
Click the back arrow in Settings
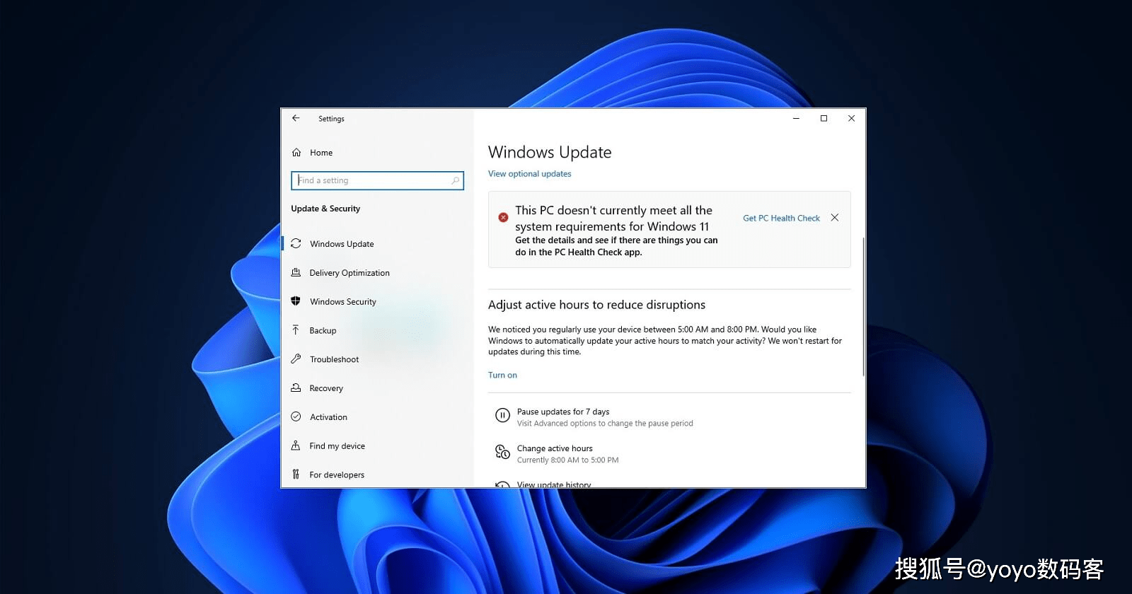pyautogui.click(x=296, y=118)
